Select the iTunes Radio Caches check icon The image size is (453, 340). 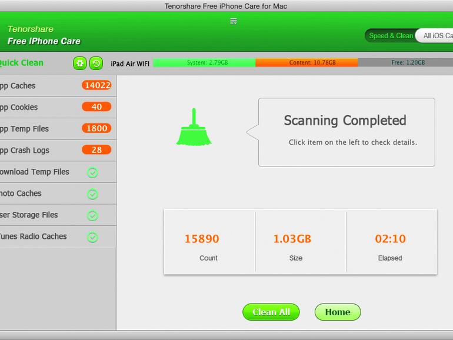(92, 237)
